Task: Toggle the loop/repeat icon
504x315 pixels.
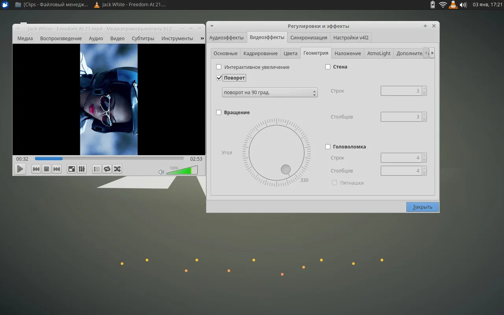Action: point(107,169)
